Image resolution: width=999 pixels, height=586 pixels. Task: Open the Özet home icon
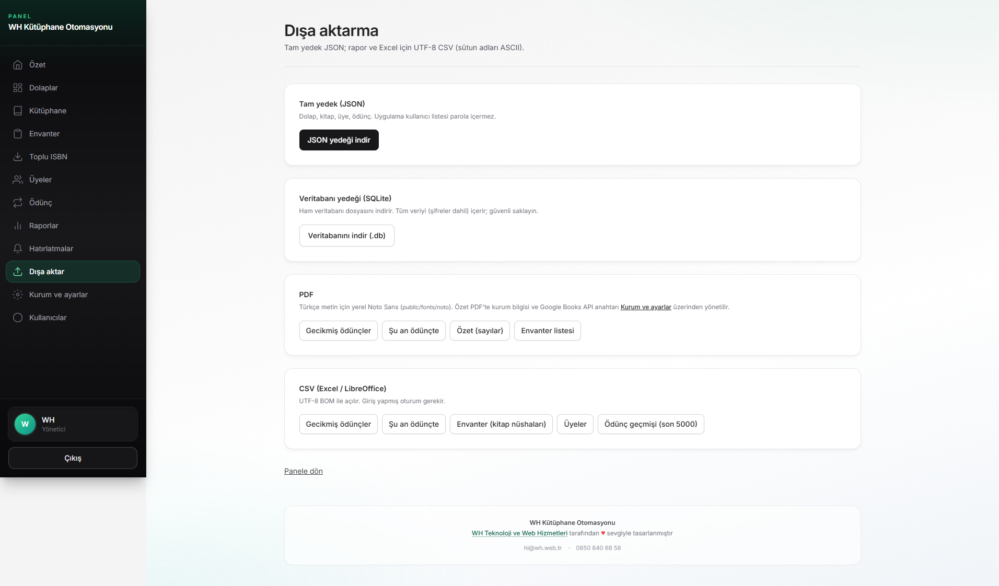[x=18, y=65]
